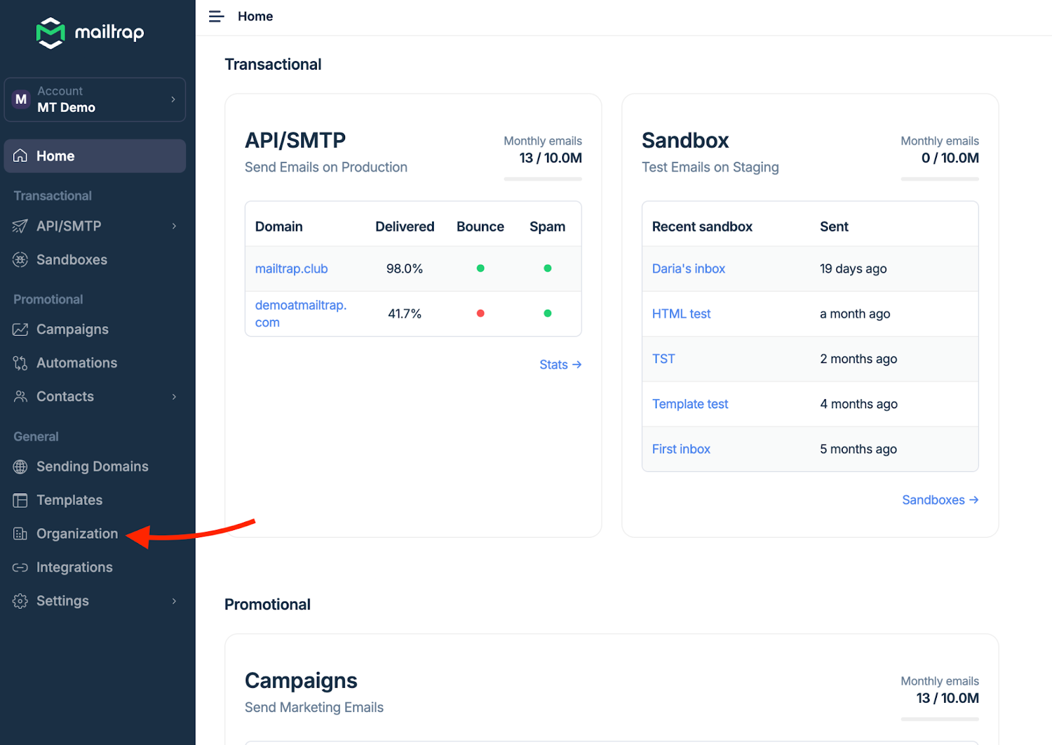
Task: Open Daria's inbox sandbox
Action: [688, 269]
